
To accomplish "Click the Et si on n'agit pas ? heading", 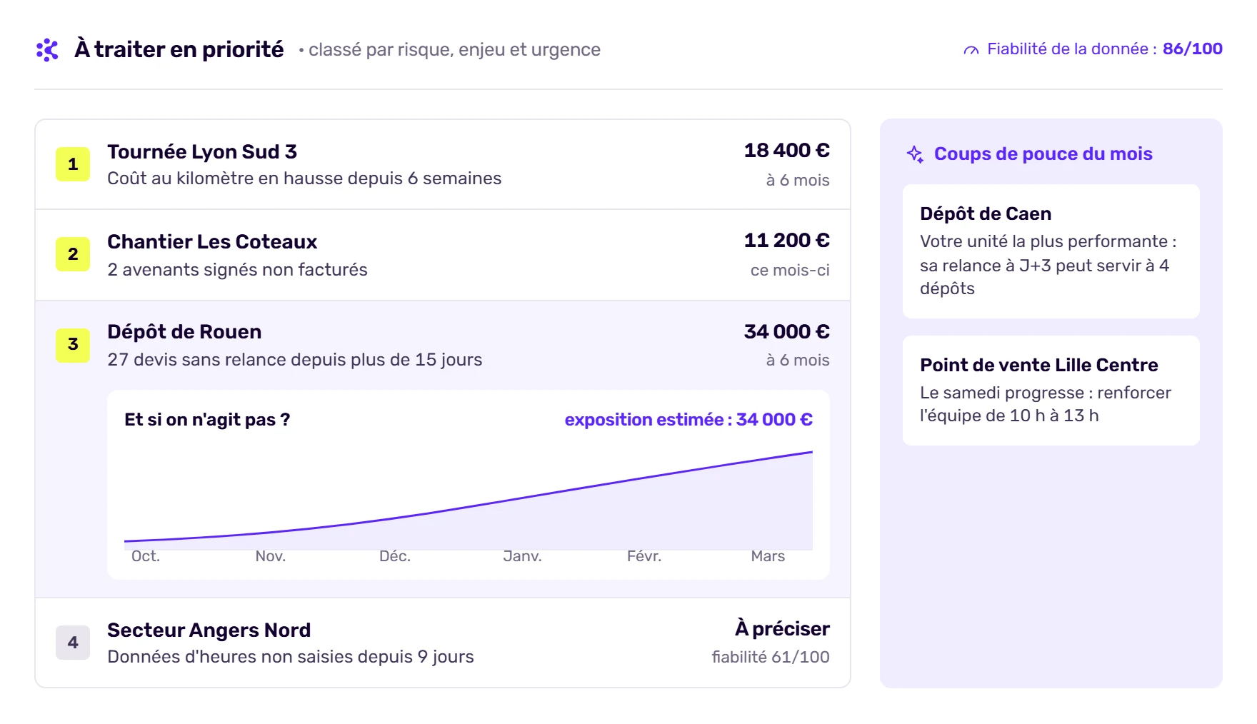I will point(207,420).
